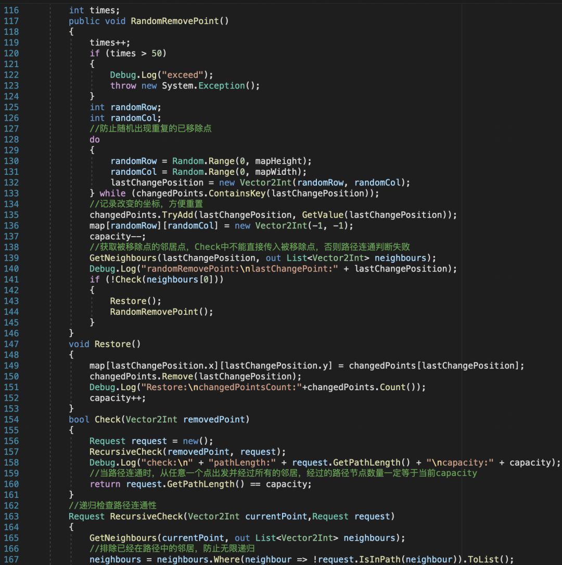This screenshot has width=562, height=565.
Task: Click the void Restore method declaration name
Action: (112, 344)
